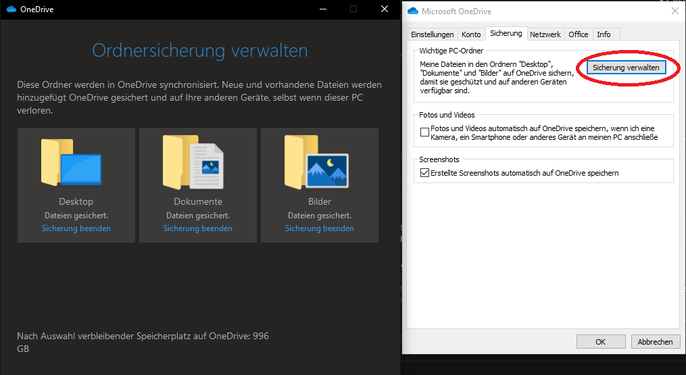Show the Info tab
Viewport: 686px width, 375px height.
[x=604, y=34]
